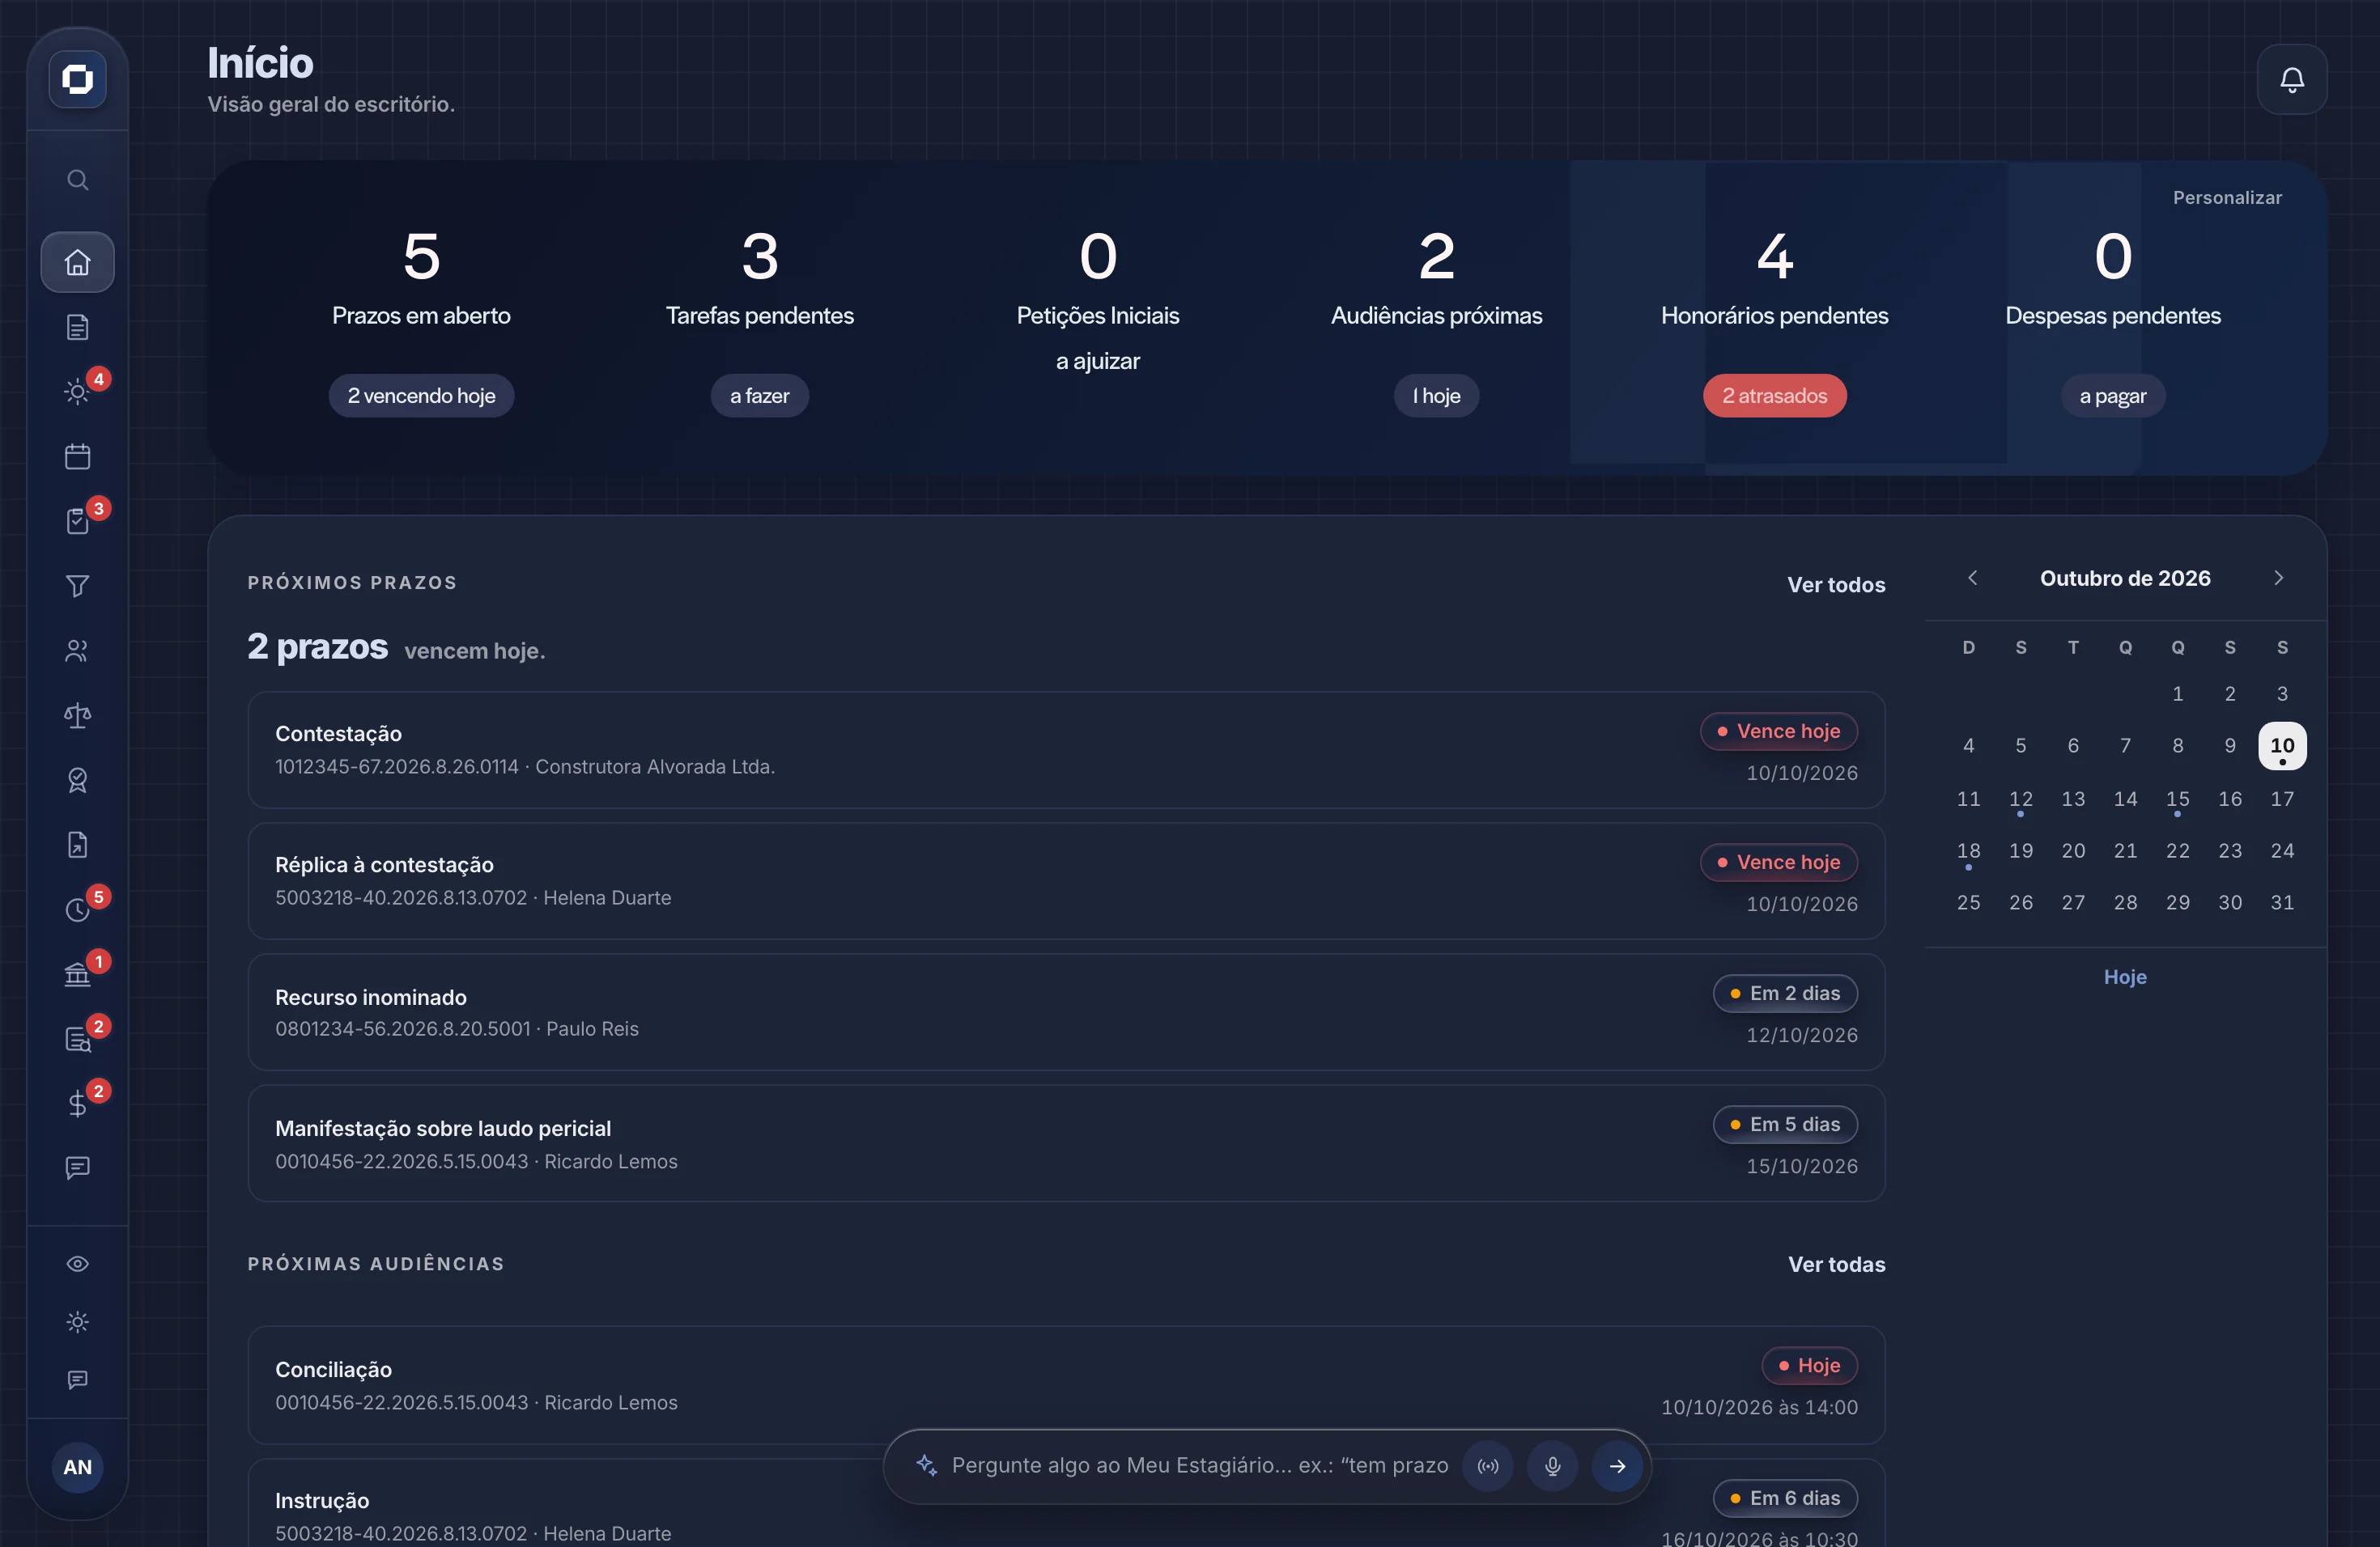Open the courthouse icon with badge 1
The image size is (2380, 1547).
click(77, 974)
